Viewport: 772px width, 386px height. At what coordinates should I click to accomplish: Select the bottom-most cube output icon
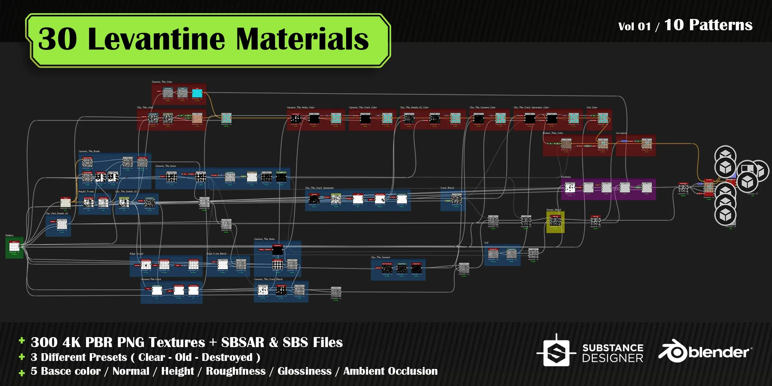tap(725, 215)
